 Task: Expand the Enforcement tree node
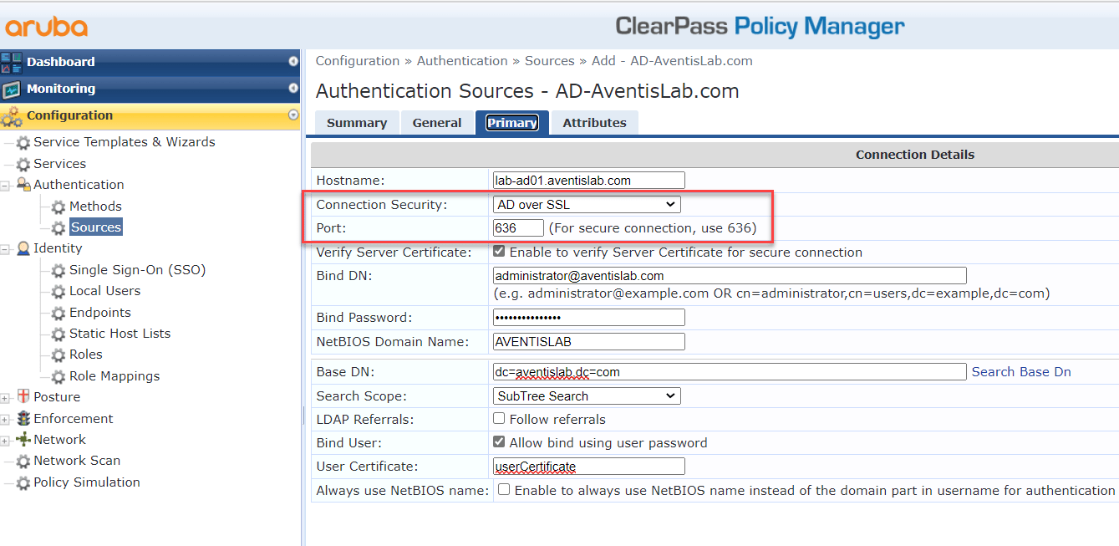coord(5,420)
